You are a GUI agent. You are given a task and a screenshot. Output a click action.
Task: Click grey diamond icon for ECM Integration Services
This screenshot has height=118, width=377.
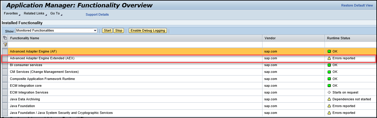pyautogui.click(x=329, y=92)
